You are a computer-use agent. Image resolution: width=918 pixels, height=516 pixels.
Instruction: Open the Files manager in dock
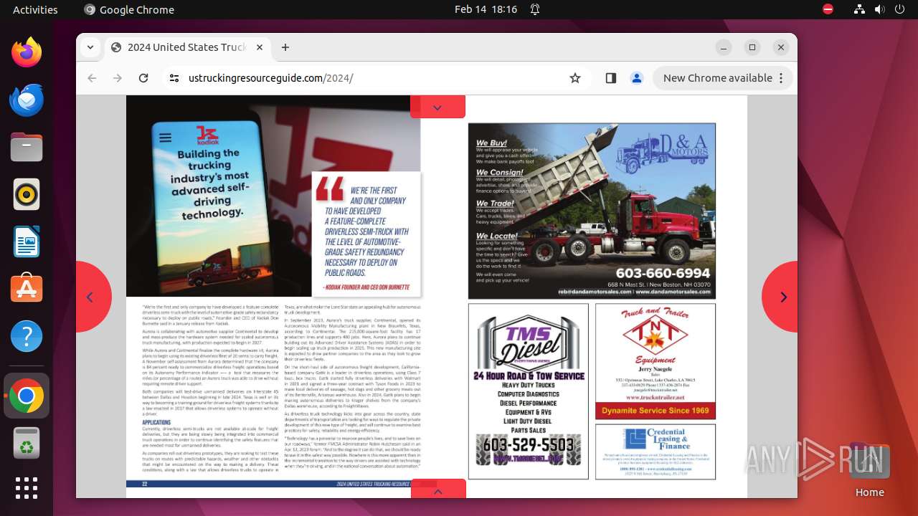point(27,147)
